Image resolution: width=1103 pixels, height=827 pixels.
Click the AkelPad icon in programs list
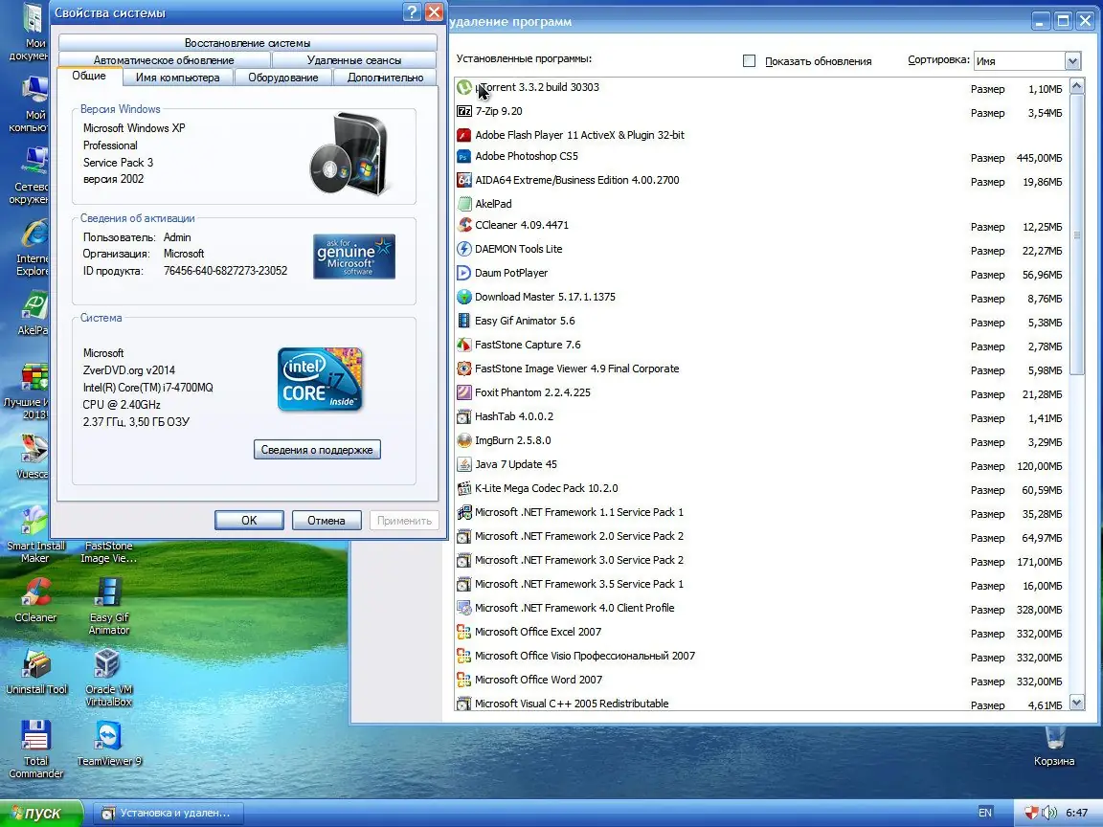(463, 204)
